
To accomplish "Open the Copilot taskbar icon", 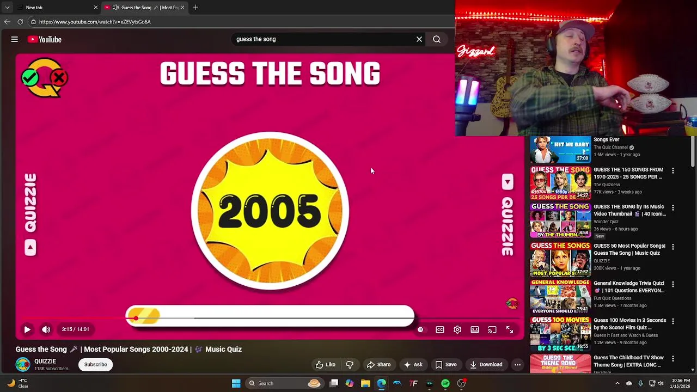I will (x=350, y=383).
